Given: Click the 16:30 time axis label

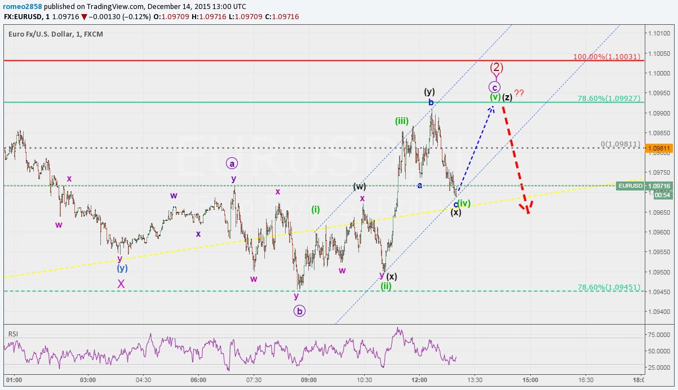Looking at the screenshot, I should tap(585, 380).
